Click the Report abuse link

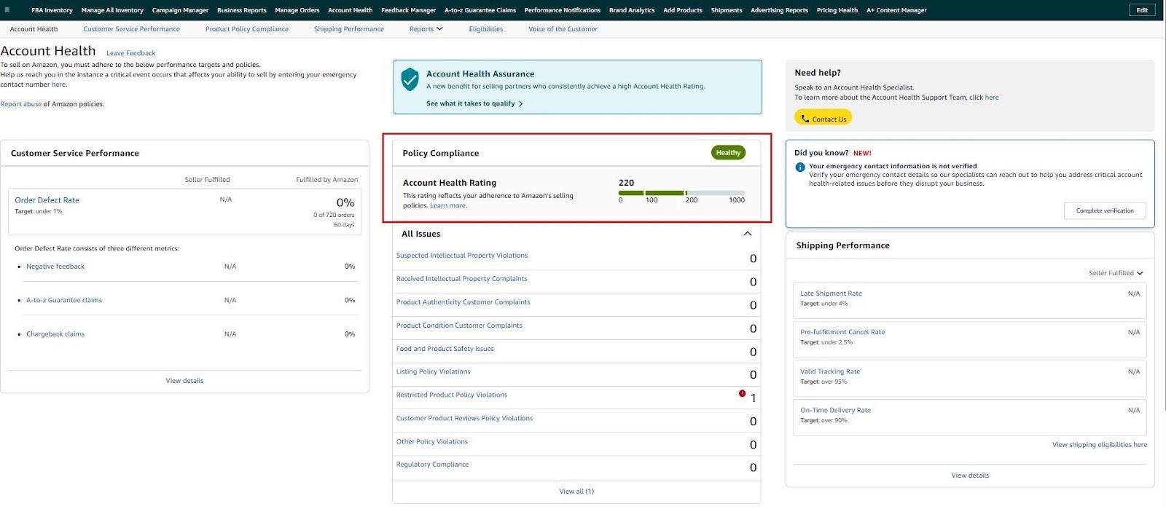pos(21,104)
